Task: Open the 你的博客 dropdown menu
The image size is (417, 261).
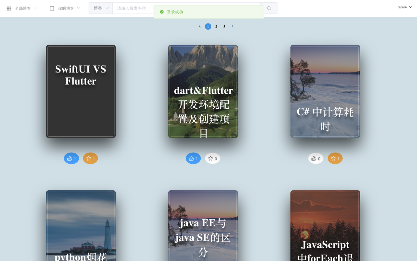Action: click(65, 8)
